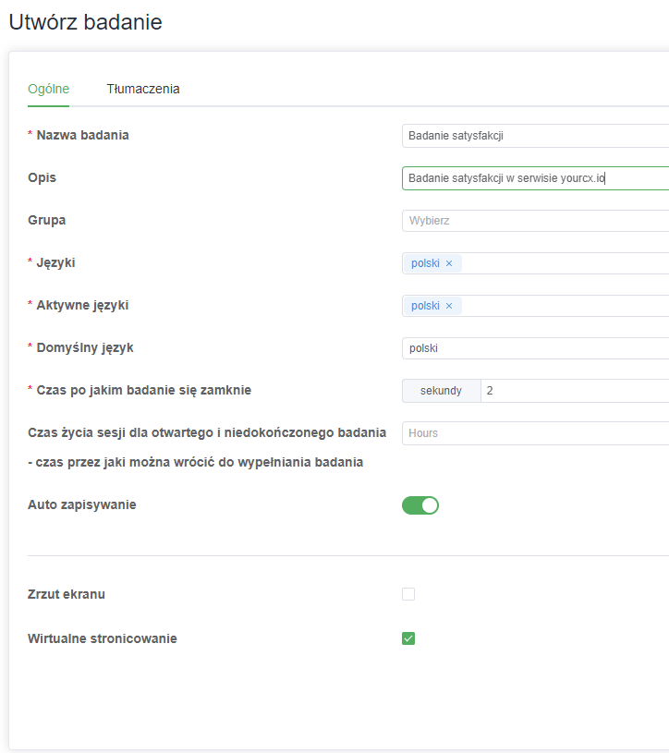Click inside the Aktywne języki multi-select box
Screen dimensions: 669x753
(x=565, y=306)
